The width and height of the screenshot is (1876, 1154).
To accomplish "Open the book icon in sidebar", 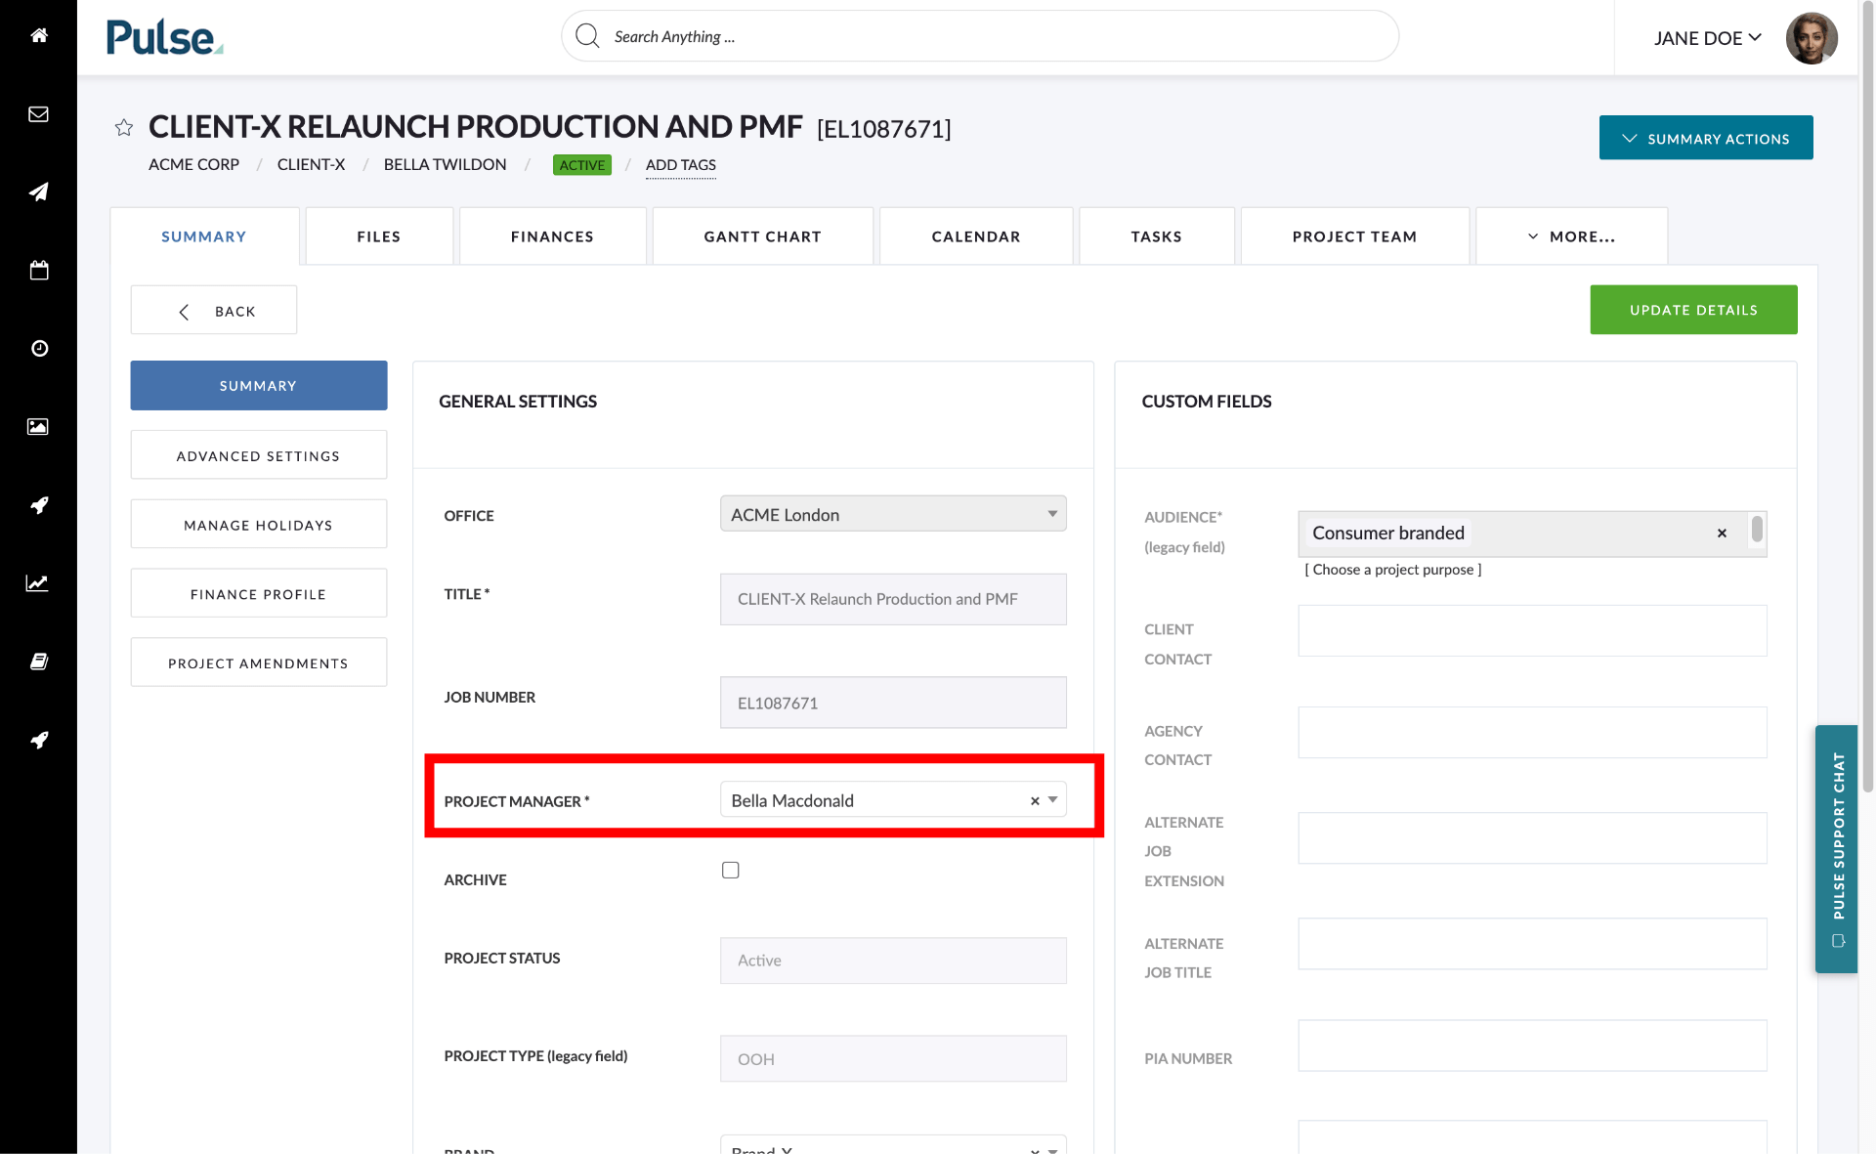I will coord(39,662).
